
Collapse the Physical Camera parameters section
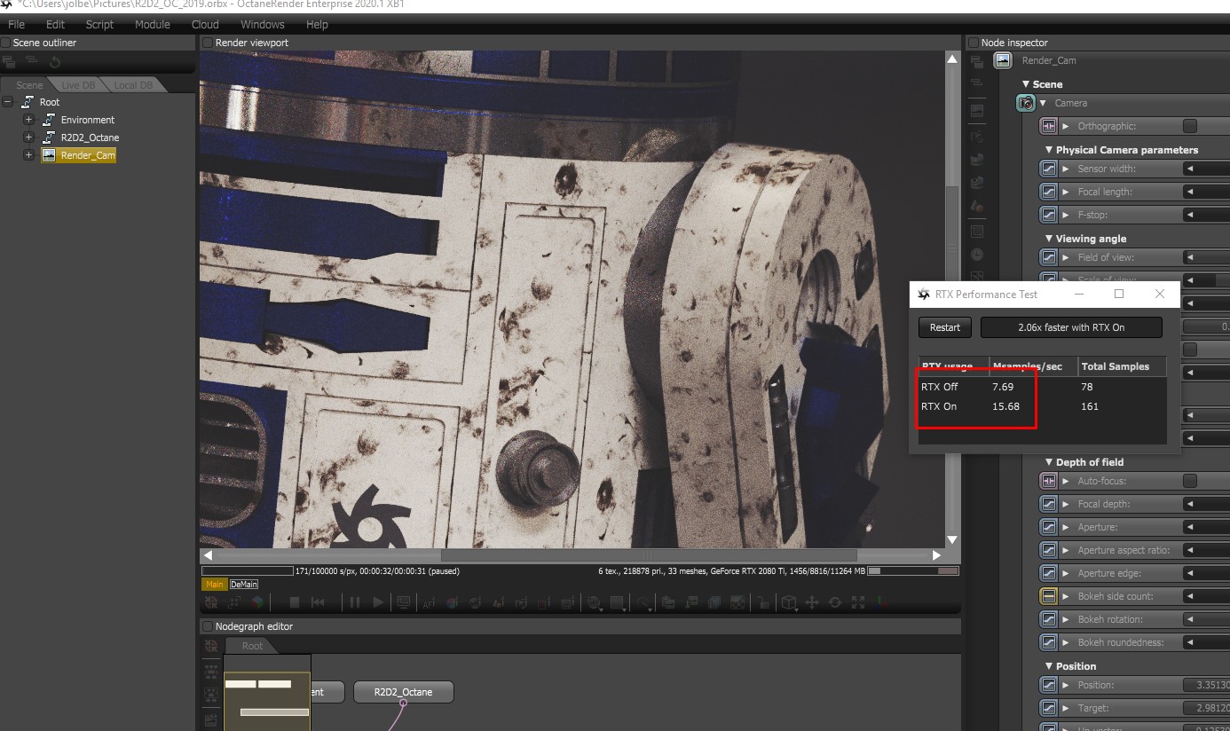1049,150
